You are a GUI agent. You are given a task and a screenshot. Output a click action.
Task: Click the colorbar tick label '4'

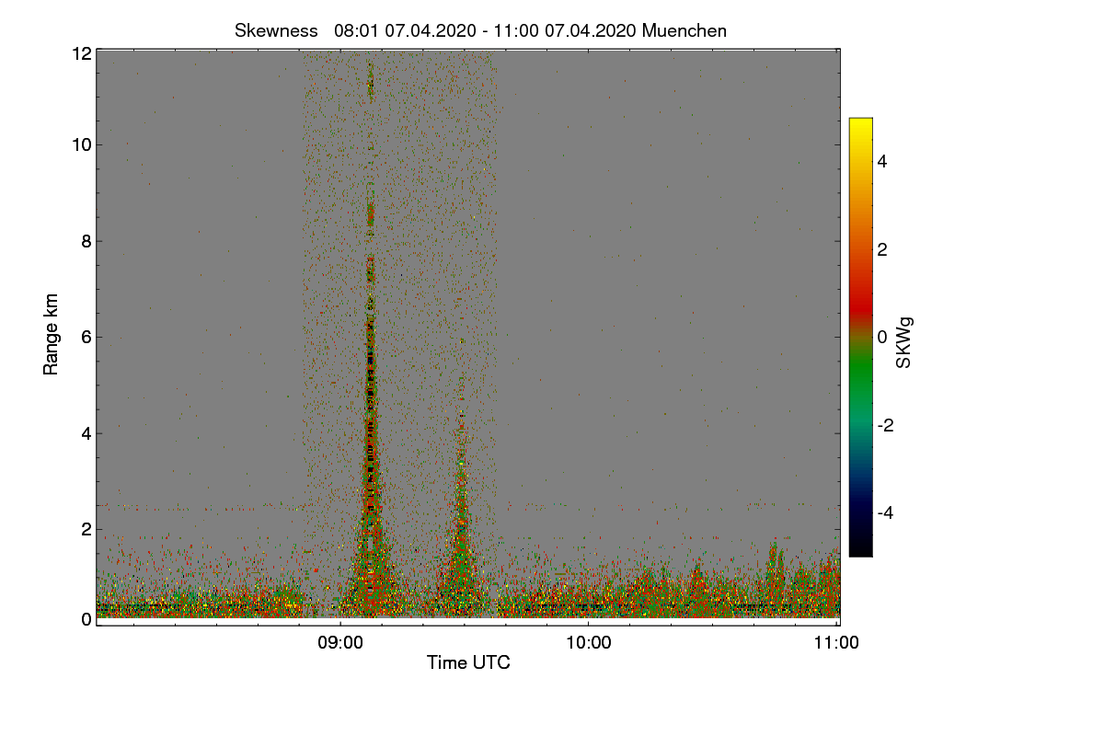[882, 161]
